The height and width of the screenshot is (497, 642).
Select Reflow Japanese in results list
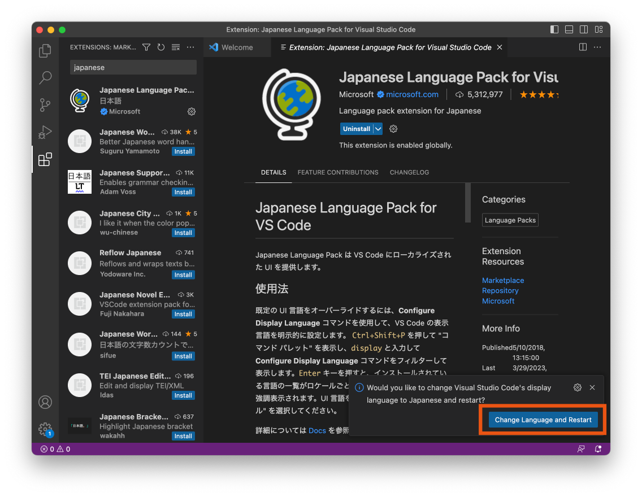point(132,263)
